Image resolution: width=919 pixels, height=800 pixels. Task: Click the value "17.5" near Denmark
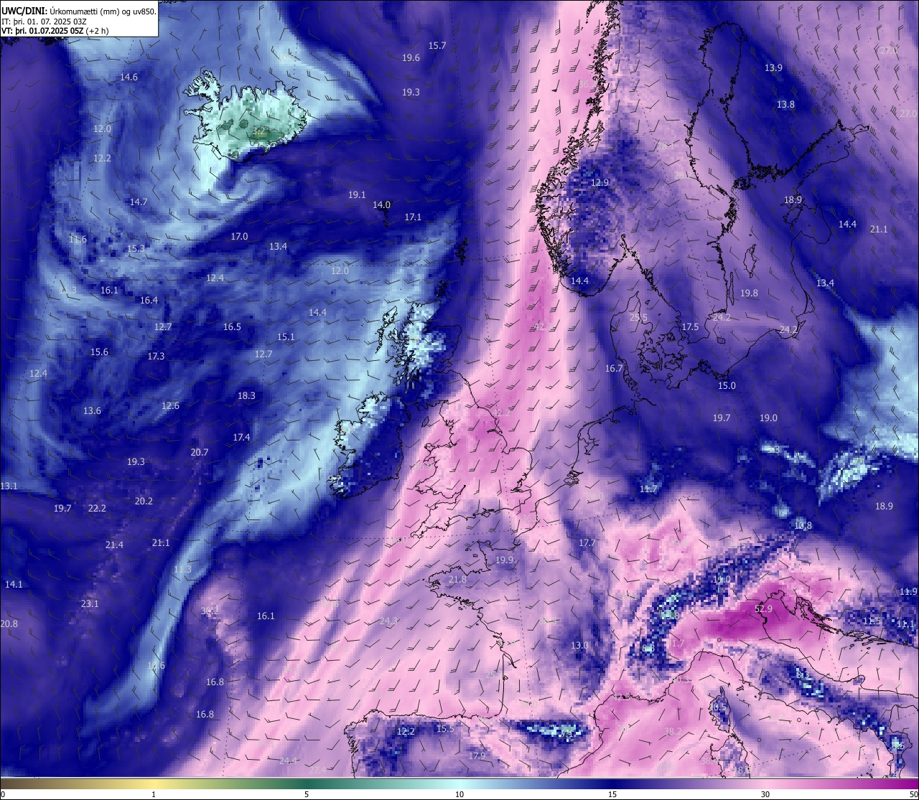pos(690,326)
